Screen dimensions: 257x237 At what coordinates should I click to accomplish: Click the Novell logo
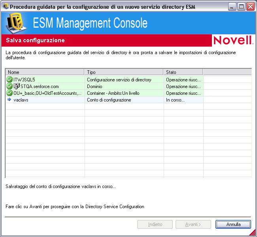(233, 40)
